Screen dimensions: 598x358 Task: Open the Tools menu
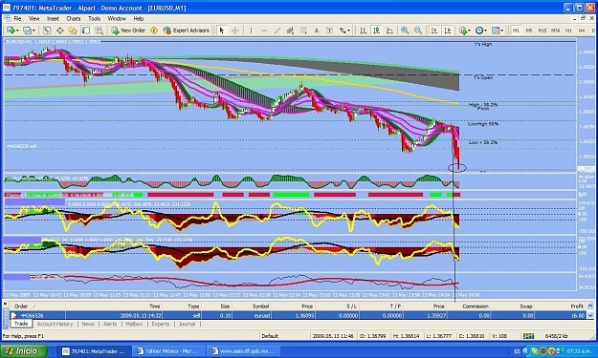point(94,19)
